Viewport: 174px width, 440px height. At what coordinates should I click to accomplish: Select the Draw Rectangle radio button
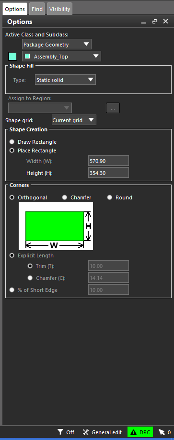tap(12, 142)
